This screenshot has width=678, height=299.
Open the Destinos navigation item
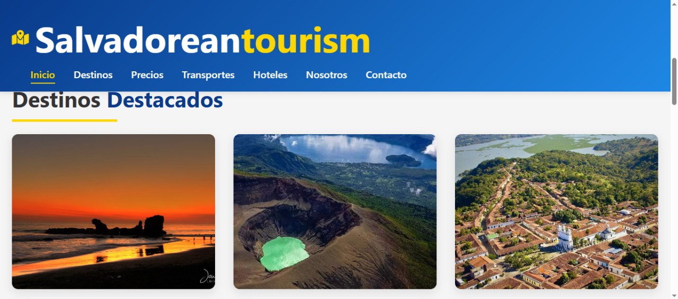(x=93, y=75)
